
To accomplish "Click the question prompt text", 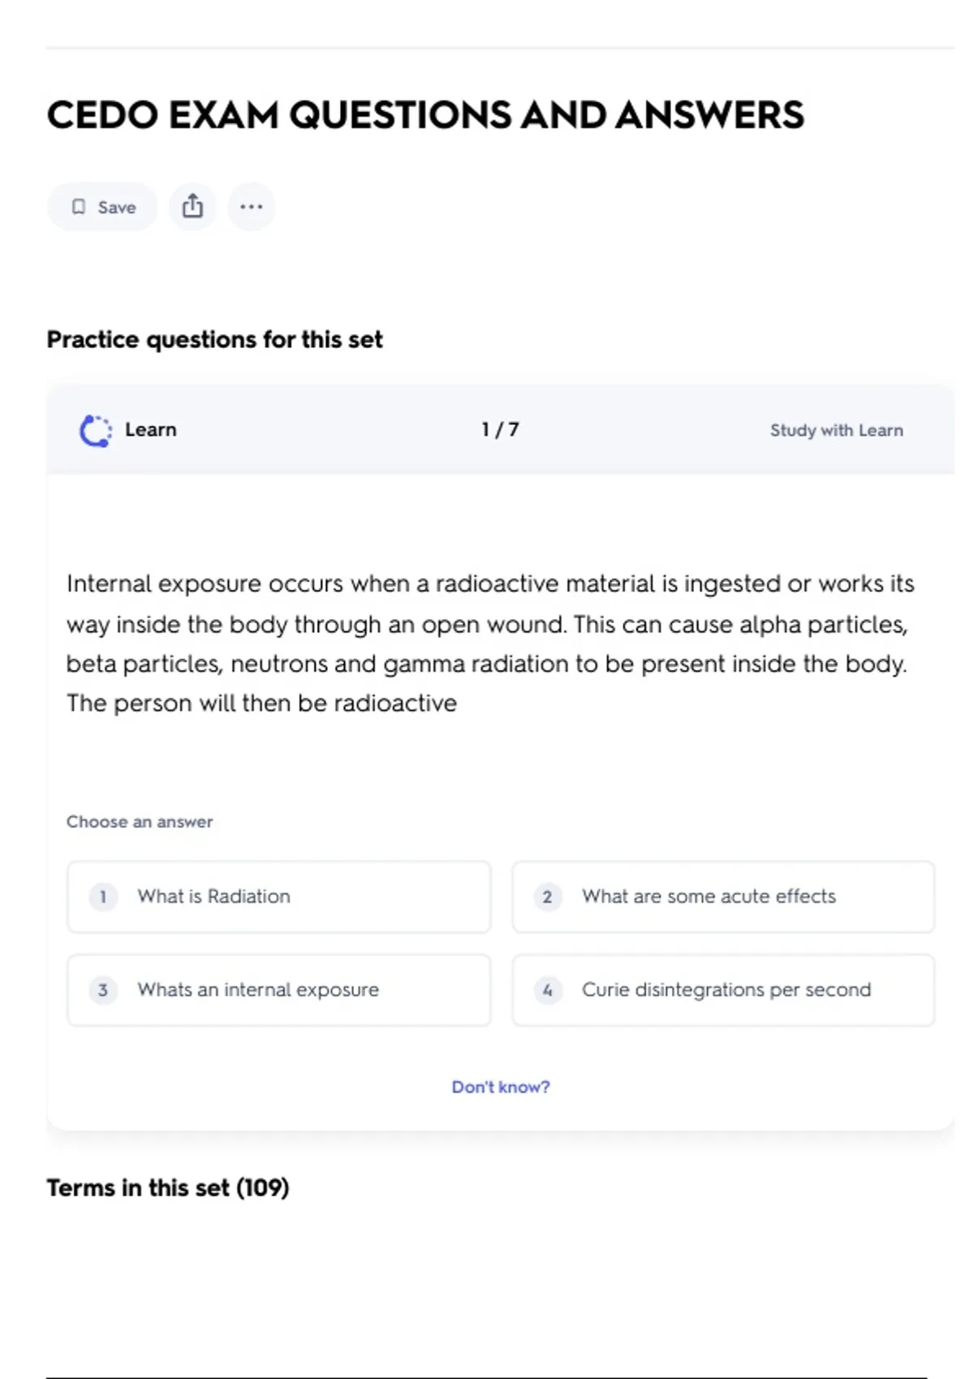I will (x=490, y=642).
